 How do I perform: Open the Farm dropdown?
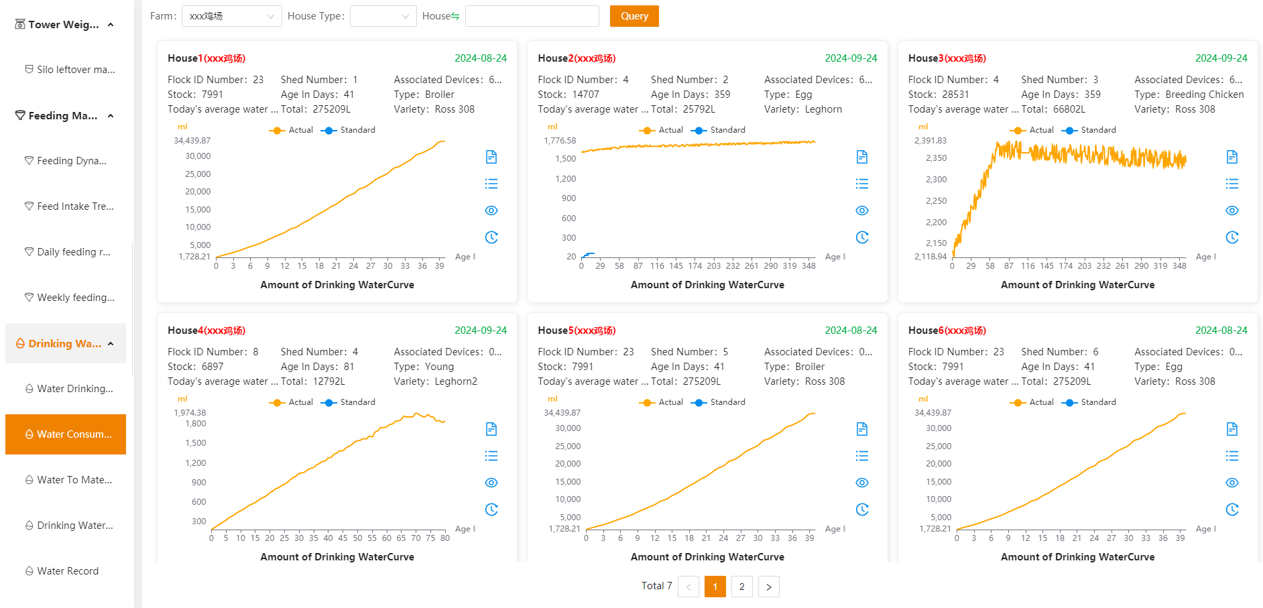[x=232, y=16]
